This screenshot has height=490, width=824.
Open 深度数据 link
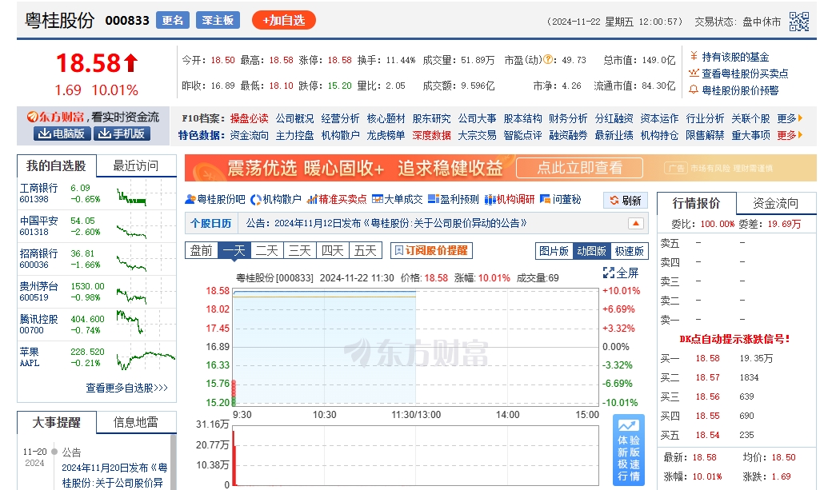tap(431, 136)
